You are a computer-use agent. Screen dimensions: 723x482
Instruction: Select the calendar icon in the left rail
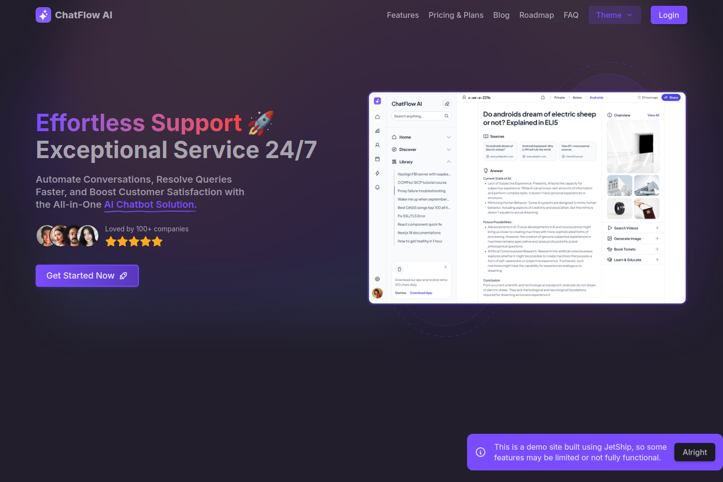(x=377, y=159)
